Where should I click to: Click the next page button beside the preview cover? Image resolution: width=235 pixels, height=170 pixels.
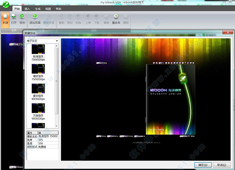187,136
